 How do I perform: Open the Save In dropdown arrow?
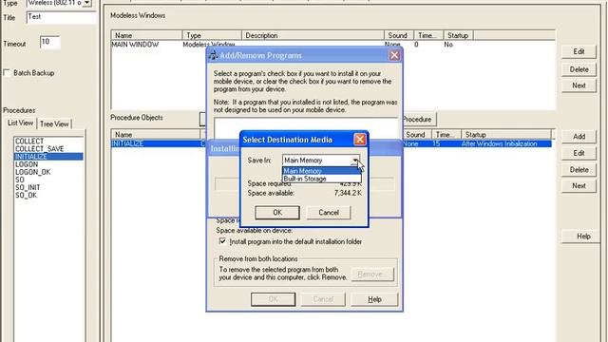(x=355, y=161)
